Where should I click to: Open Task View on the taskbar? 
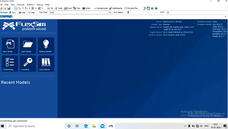[x=77, y=126]
